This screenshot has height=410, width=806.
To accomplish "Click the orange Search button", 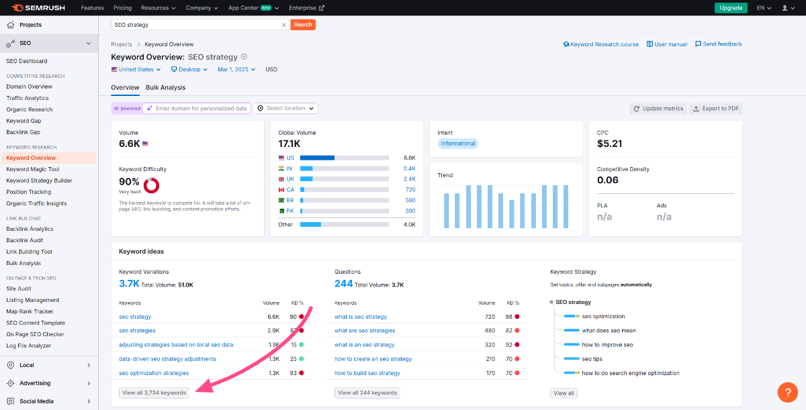I will tap(303, 25).
